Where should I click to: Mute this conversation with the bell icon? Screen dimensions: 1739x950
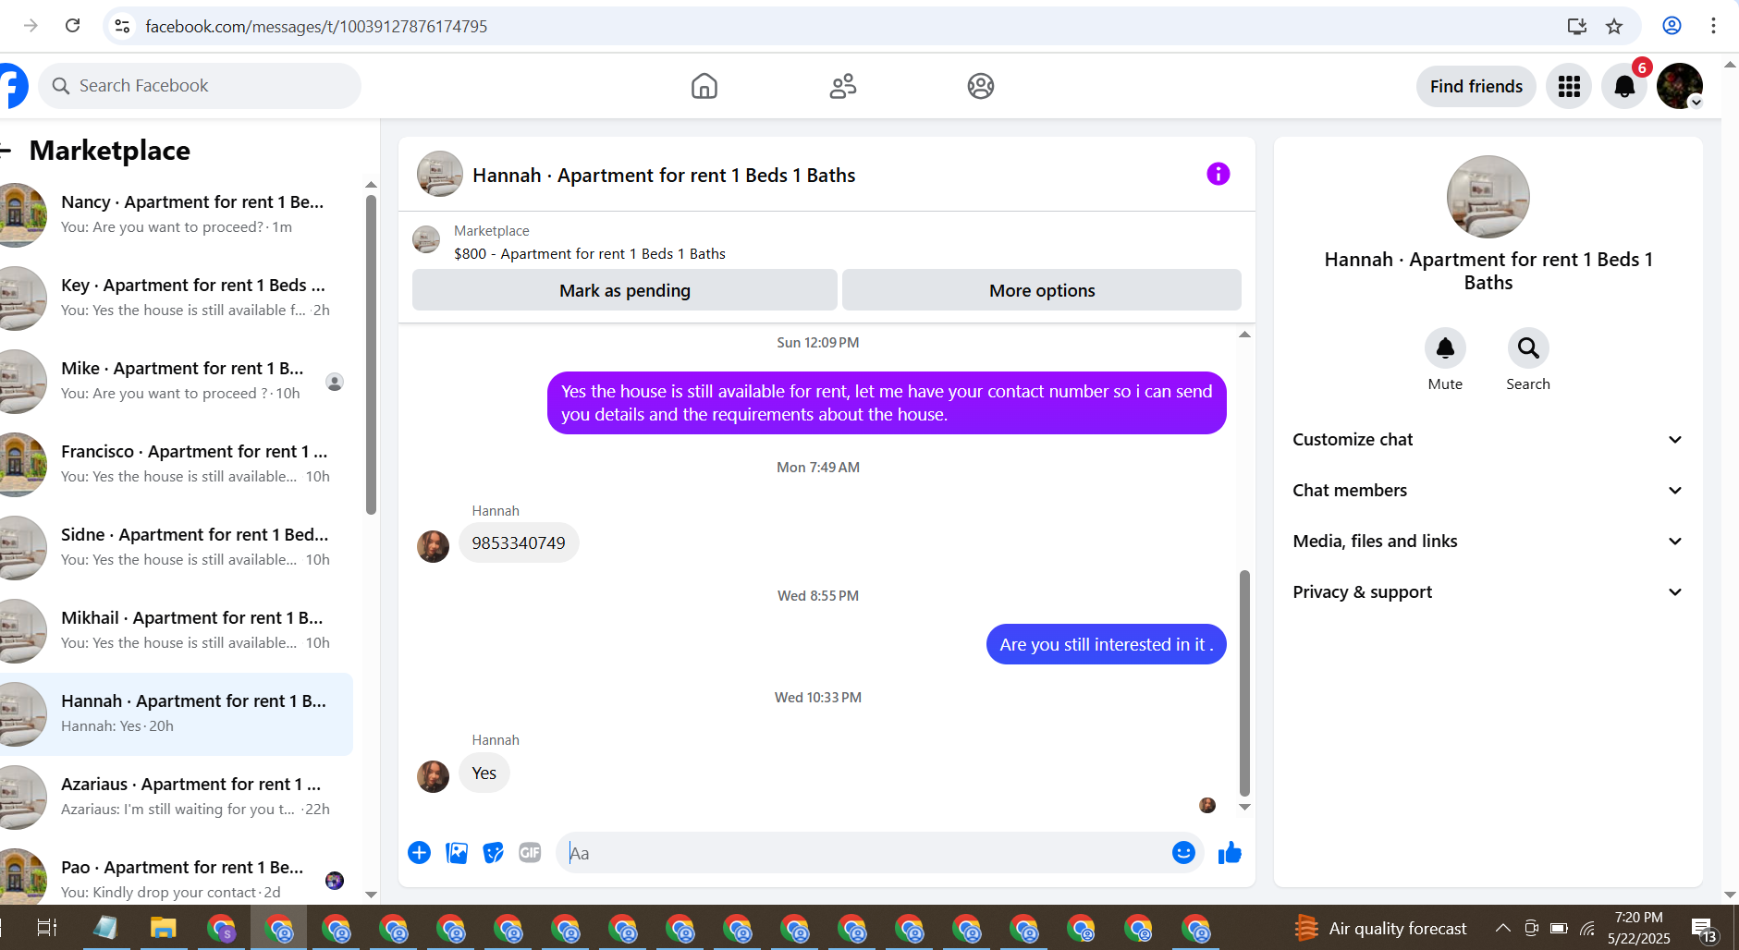(x=1445, y=348)
